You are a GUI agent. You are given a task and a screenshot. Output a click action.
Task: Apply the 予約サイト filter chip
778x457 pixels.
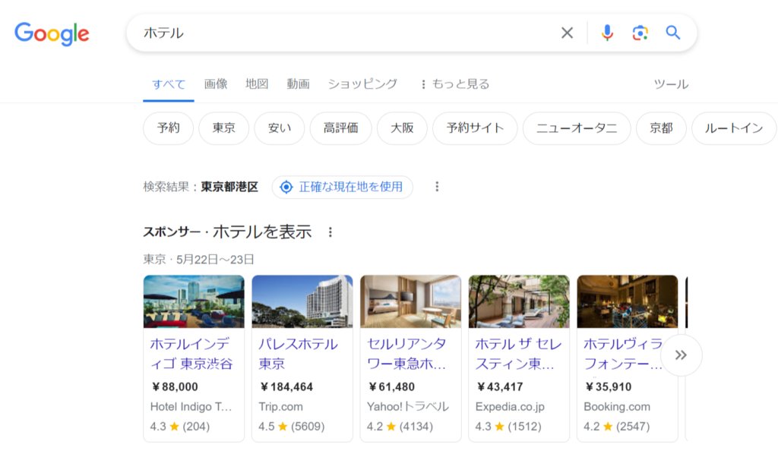[475, 128]
